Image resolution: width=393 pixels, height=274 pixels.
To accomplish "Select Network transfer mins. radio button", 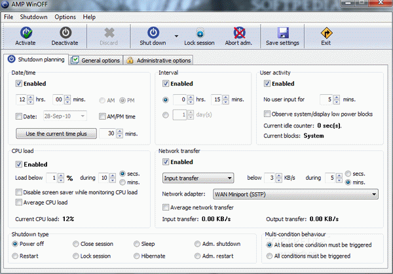I will [348, 182].
